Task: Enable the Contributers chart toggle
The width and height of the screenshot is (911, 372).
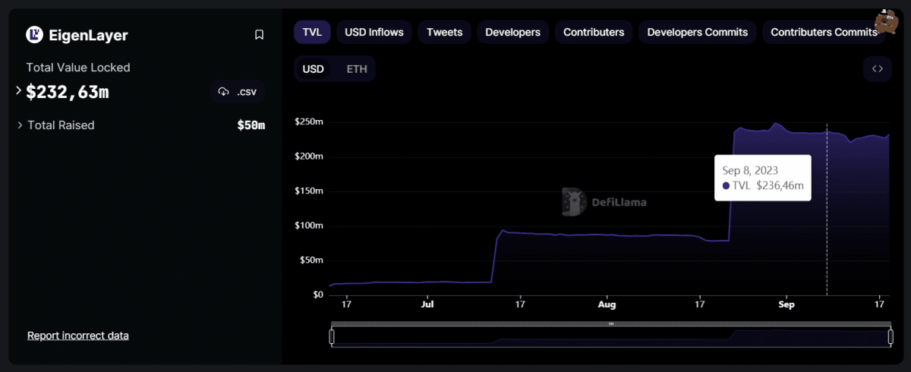Action: 594,32
